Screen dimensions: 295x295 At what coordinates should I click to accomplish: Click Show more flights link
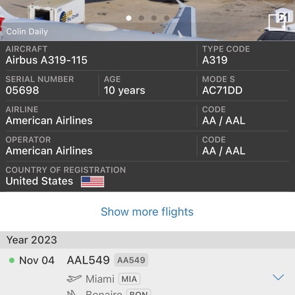pos(147,212)
